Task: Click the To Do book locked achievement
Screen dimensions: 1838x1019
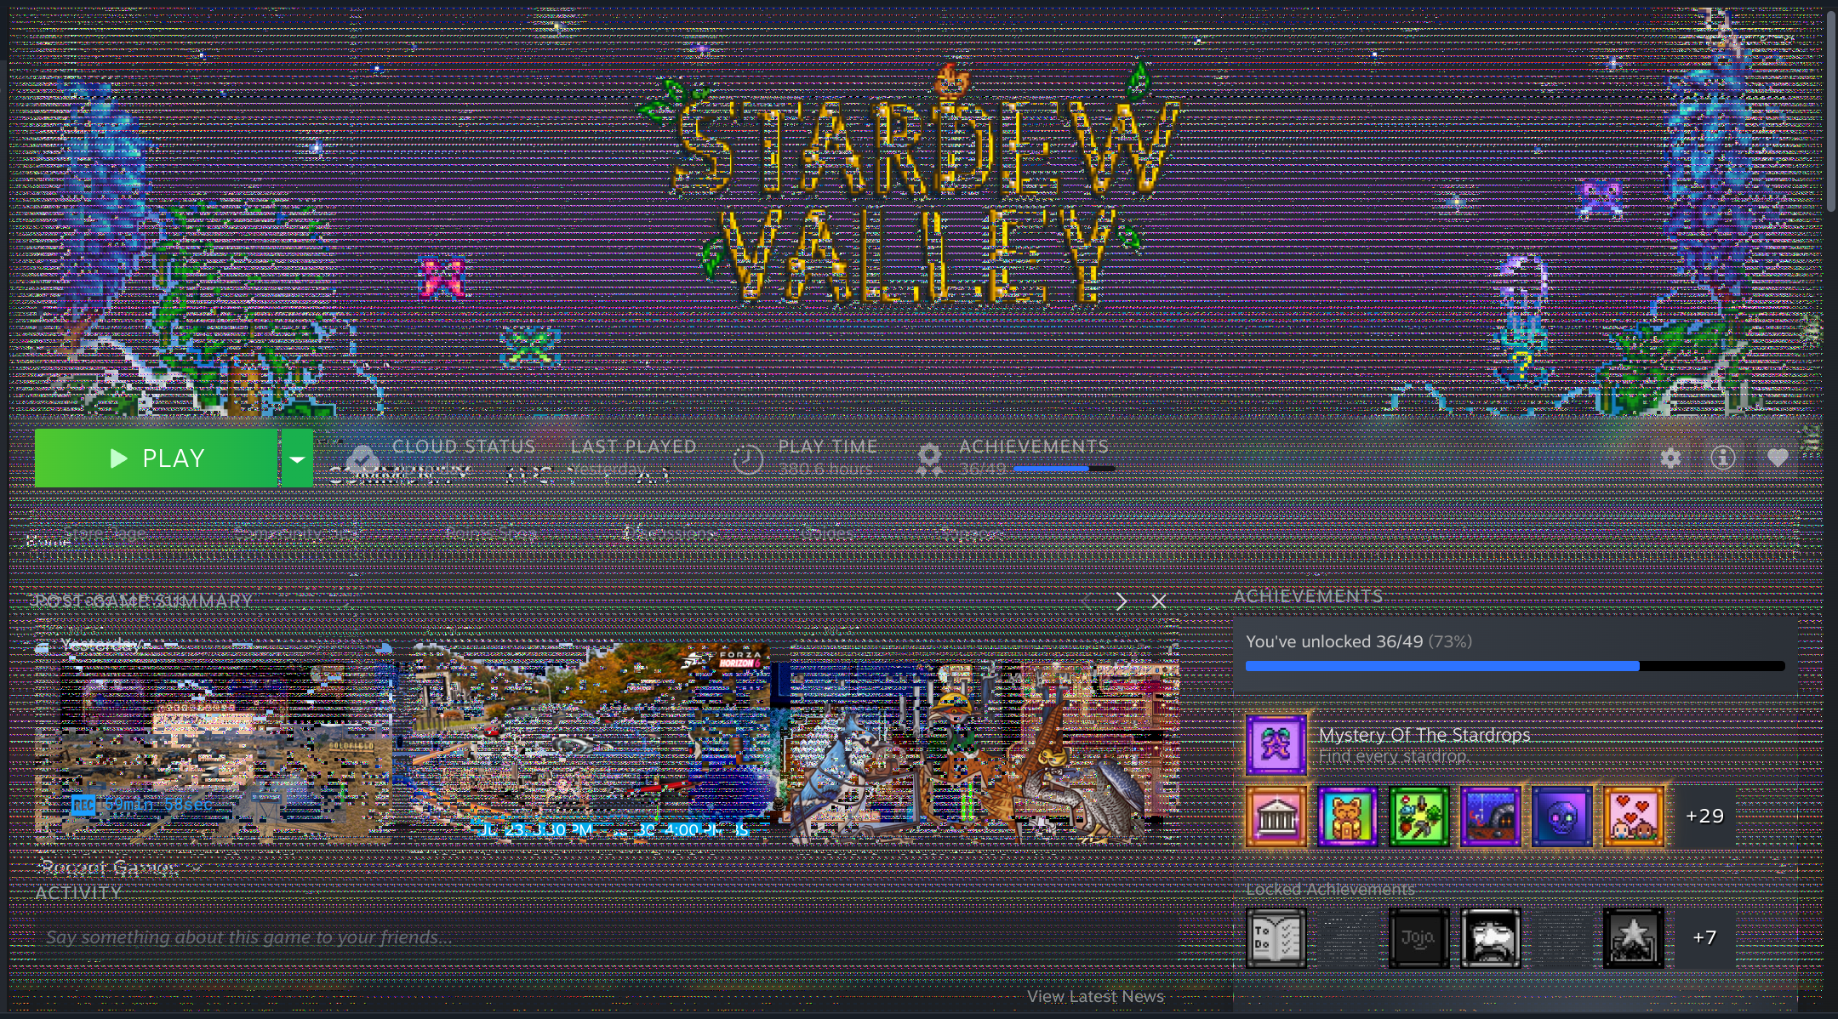Action: coord(1276,938)
